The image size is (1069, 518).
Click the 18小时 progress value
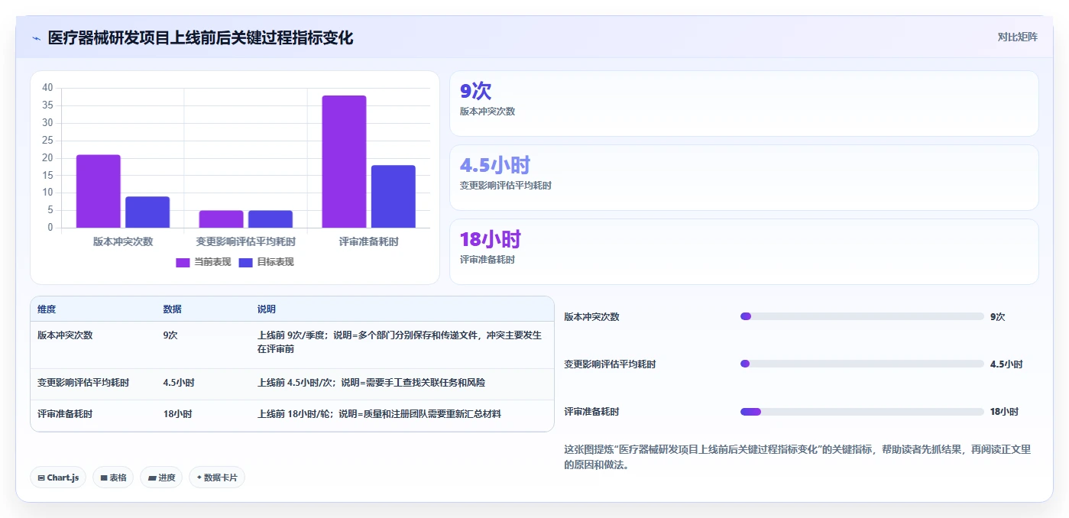pyautogui.click(x=1004, y=412)
